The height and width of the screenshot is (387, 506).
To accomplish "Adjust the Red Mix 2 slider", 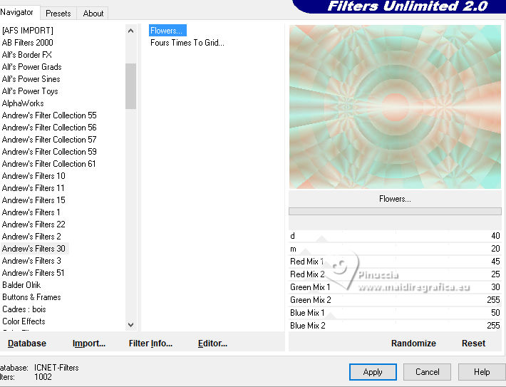I will [395, 274].
